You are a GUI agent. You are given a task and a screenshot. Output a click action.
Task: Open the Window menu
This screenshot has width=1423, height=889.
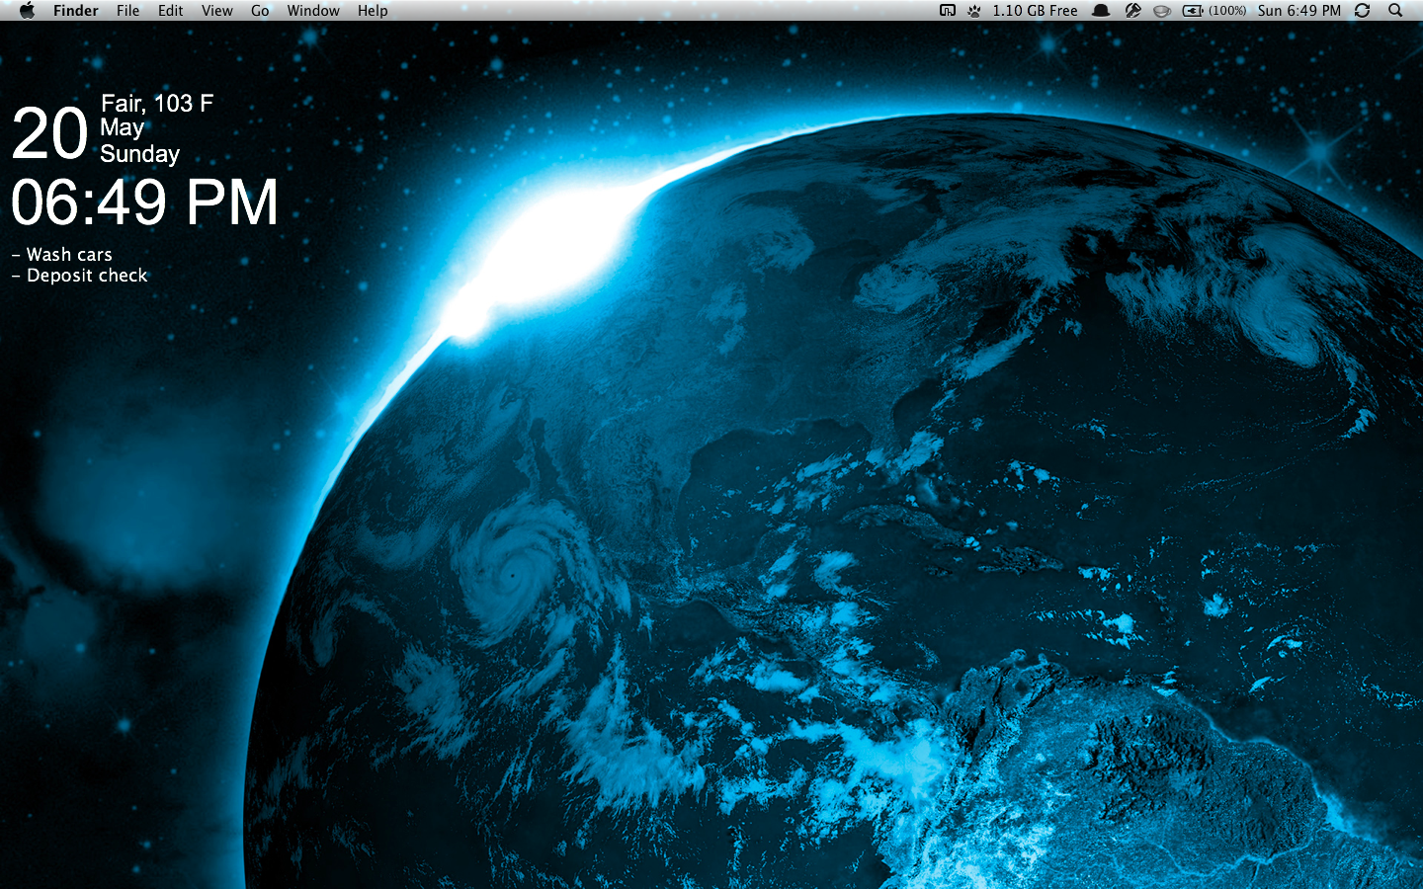click(313, 11)
